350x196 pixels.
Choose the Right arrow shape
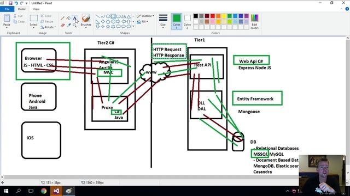118,22
